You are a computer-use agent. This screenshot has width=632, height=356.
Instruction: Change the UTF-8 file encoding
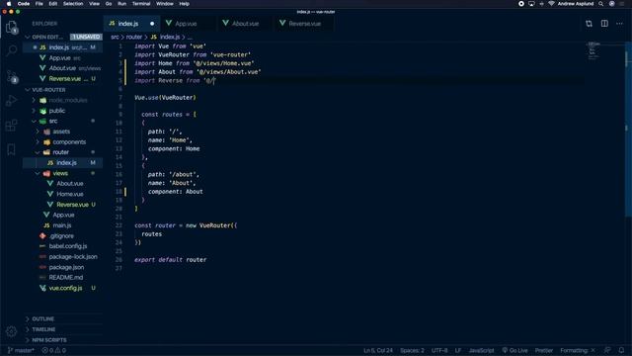pyautogui.click(x=439, y=350)
